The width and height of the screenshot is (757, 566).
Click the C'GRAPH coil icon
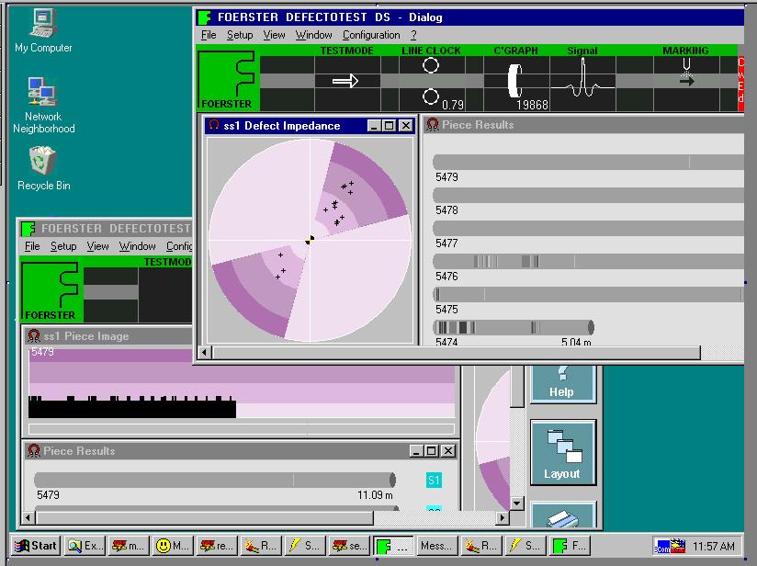coord(515,81)
